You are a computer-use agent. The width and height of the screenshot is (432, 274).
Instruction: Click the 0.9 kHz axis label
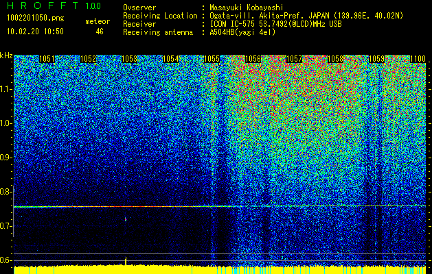(5, 158)
